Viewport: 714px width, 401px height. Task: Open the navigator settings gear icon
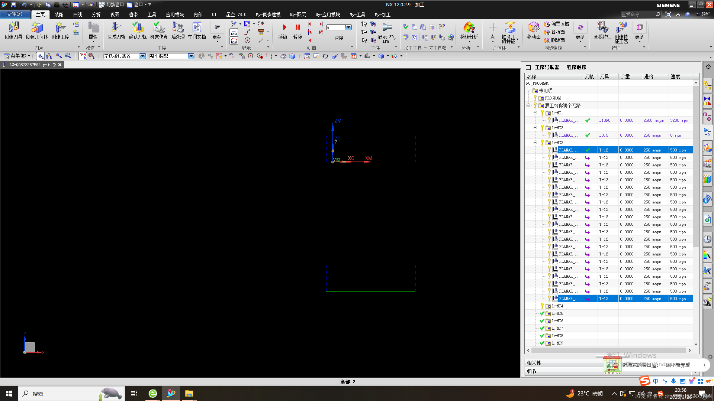click(x=708, y=67)
